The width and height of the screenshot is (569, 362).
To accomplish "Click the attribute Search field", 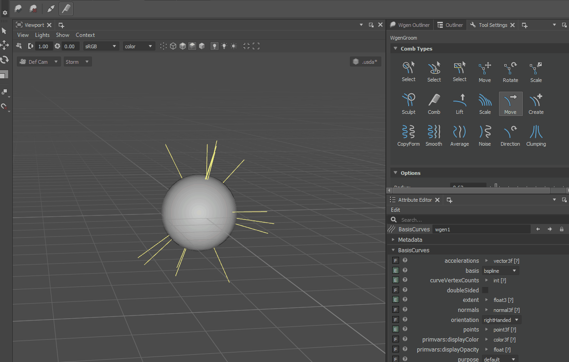I will pyautogui.click(x=478, y=219).
